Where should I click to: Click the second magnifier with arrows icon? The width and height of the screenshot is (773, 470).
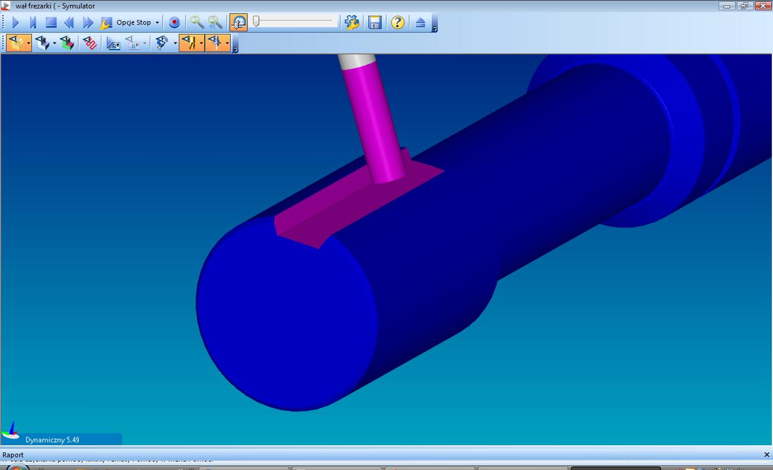coord(216,23)
